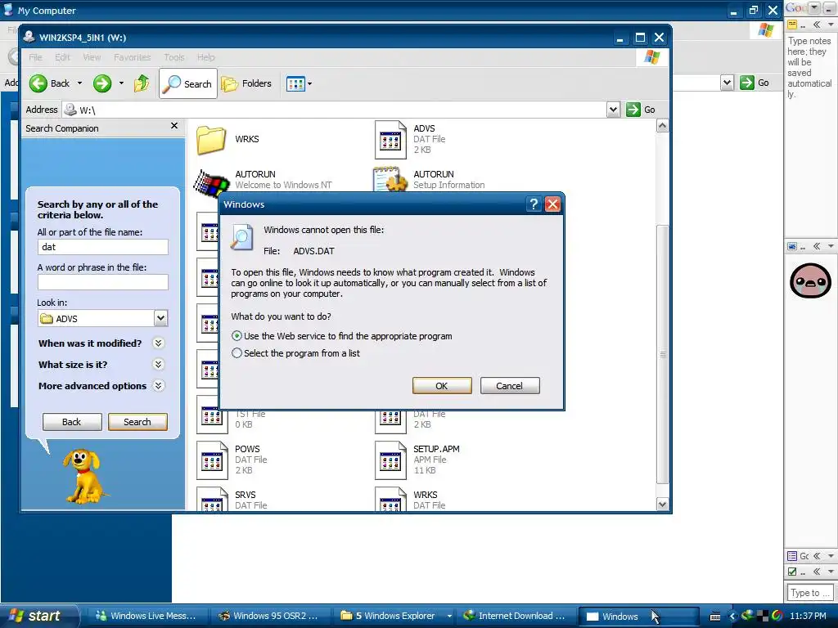This screenshot has height=628, width=838.
Task: Show hidden tray icons arrow
Action: [732, 617]
